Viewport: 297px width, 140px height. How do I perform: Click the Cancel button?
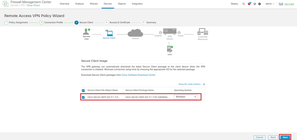tap(259, 137)
